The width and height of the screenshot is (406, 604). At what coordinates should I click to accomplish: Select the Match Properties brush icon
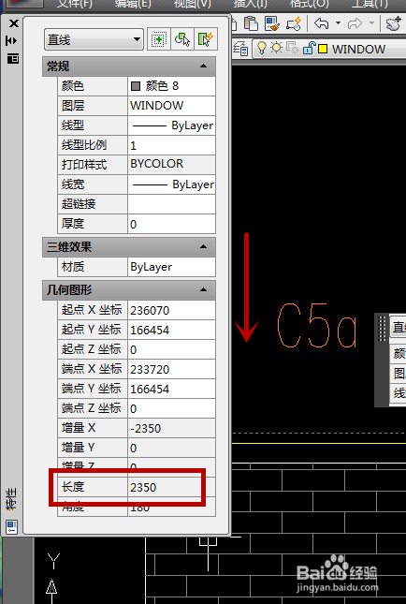coord(273,24)
